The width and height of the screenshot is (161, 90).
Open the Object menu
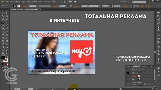click(17, 2)
